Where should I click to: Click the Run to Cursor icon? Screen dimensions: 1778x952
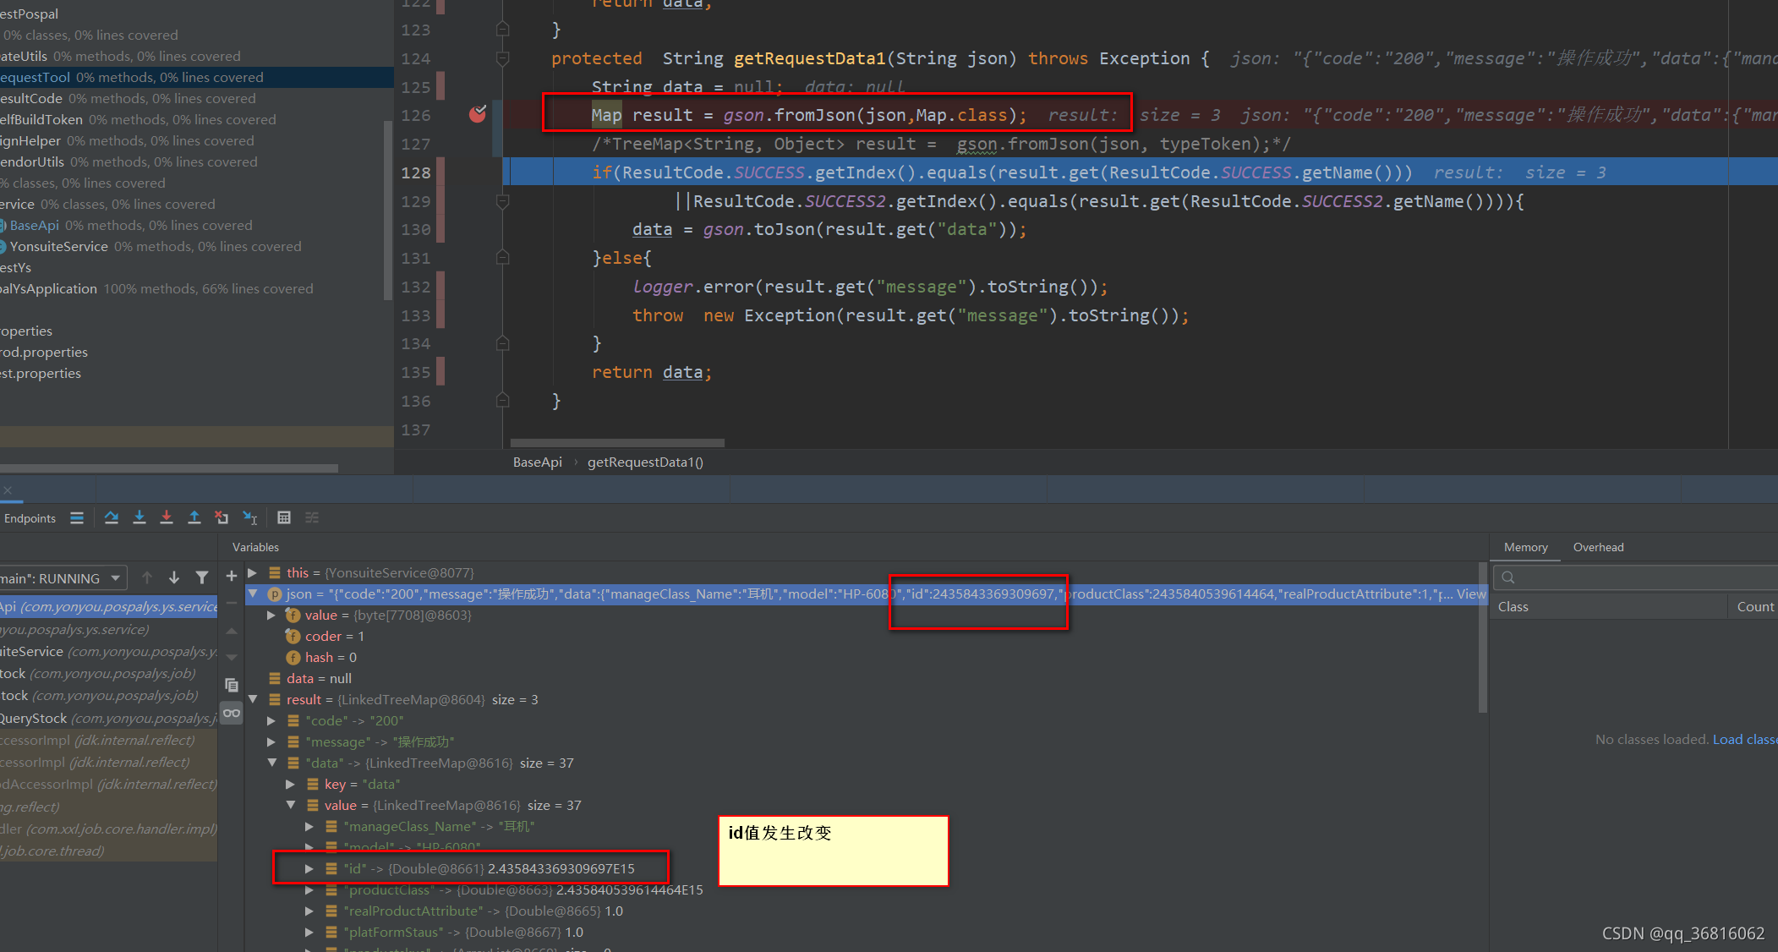click(250, 517)
